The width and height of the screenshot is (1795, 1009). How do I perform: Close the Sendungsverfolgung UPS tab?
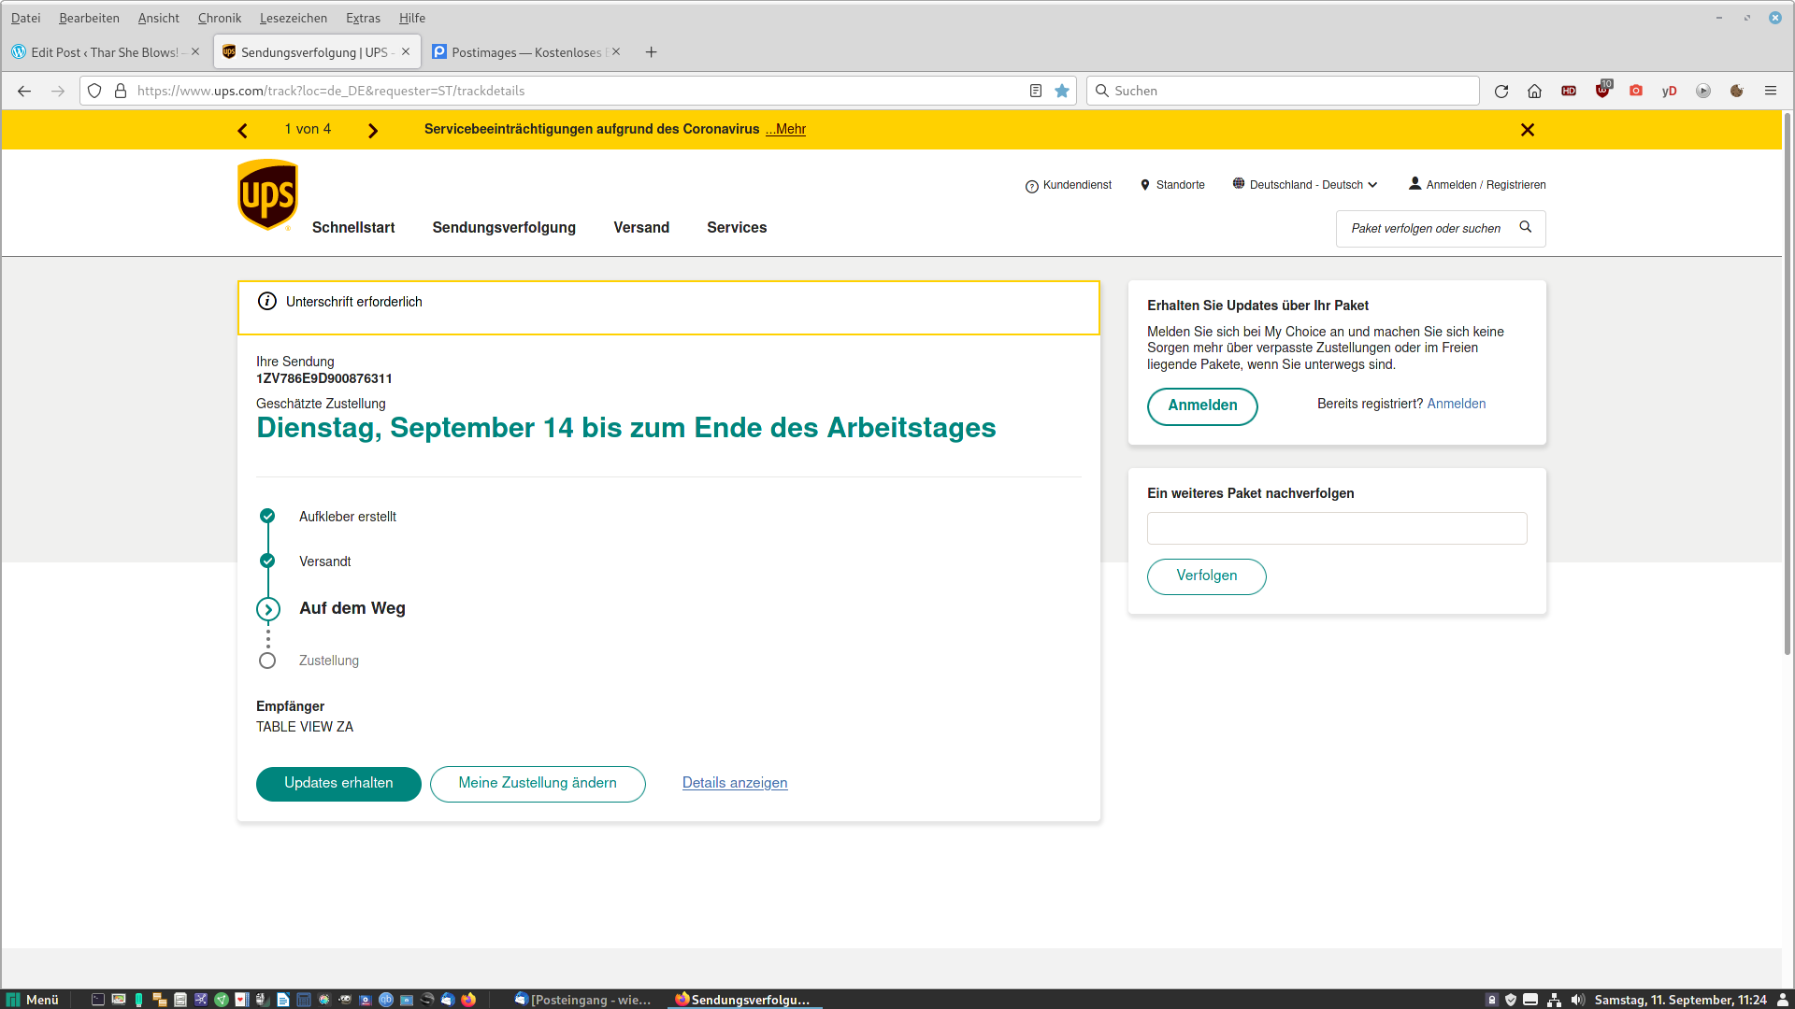406,52
